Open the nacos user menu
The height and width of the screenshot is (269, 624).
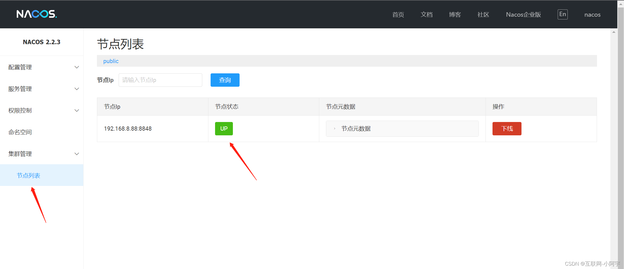[x=592, y=14]
